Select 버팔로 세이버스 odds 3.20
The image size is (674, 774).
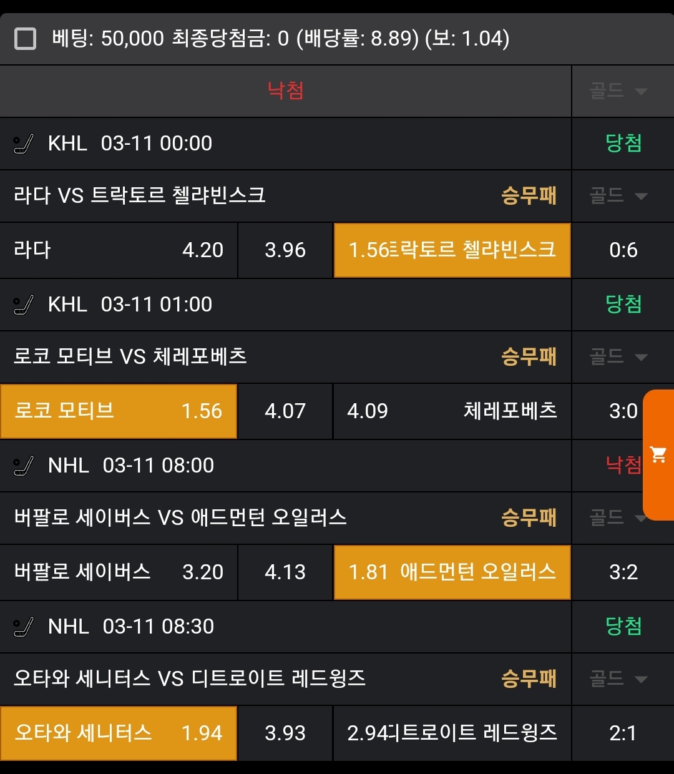119,572
